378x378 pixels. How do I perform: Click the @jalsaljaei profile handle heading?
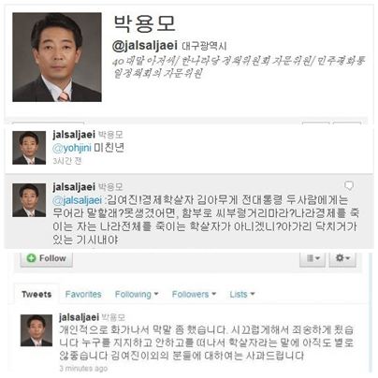coord(145,46)
